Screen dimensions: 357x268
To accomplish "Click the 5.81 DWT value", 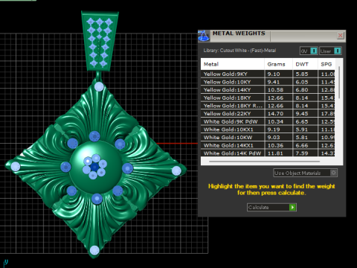I will pos(302,138).
